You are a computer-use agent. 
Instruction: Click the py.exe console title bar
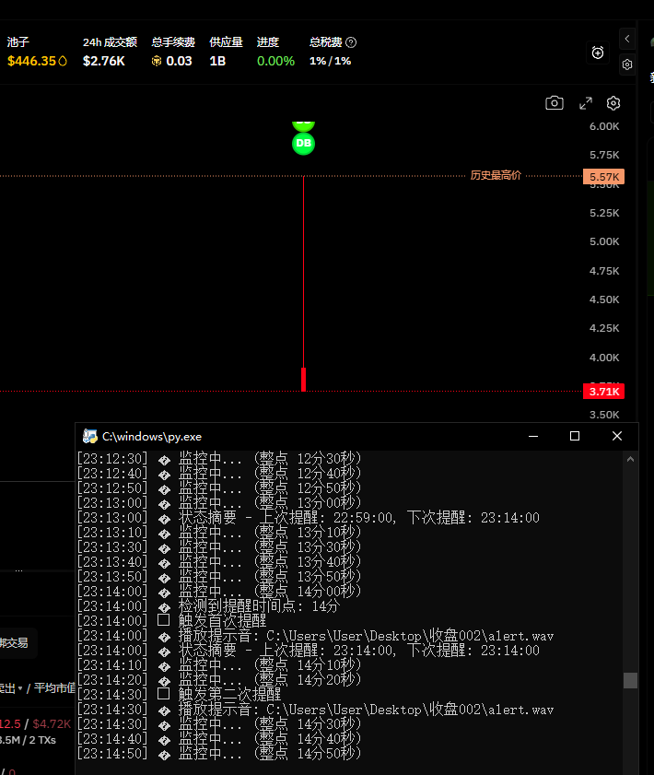(322, 436)
